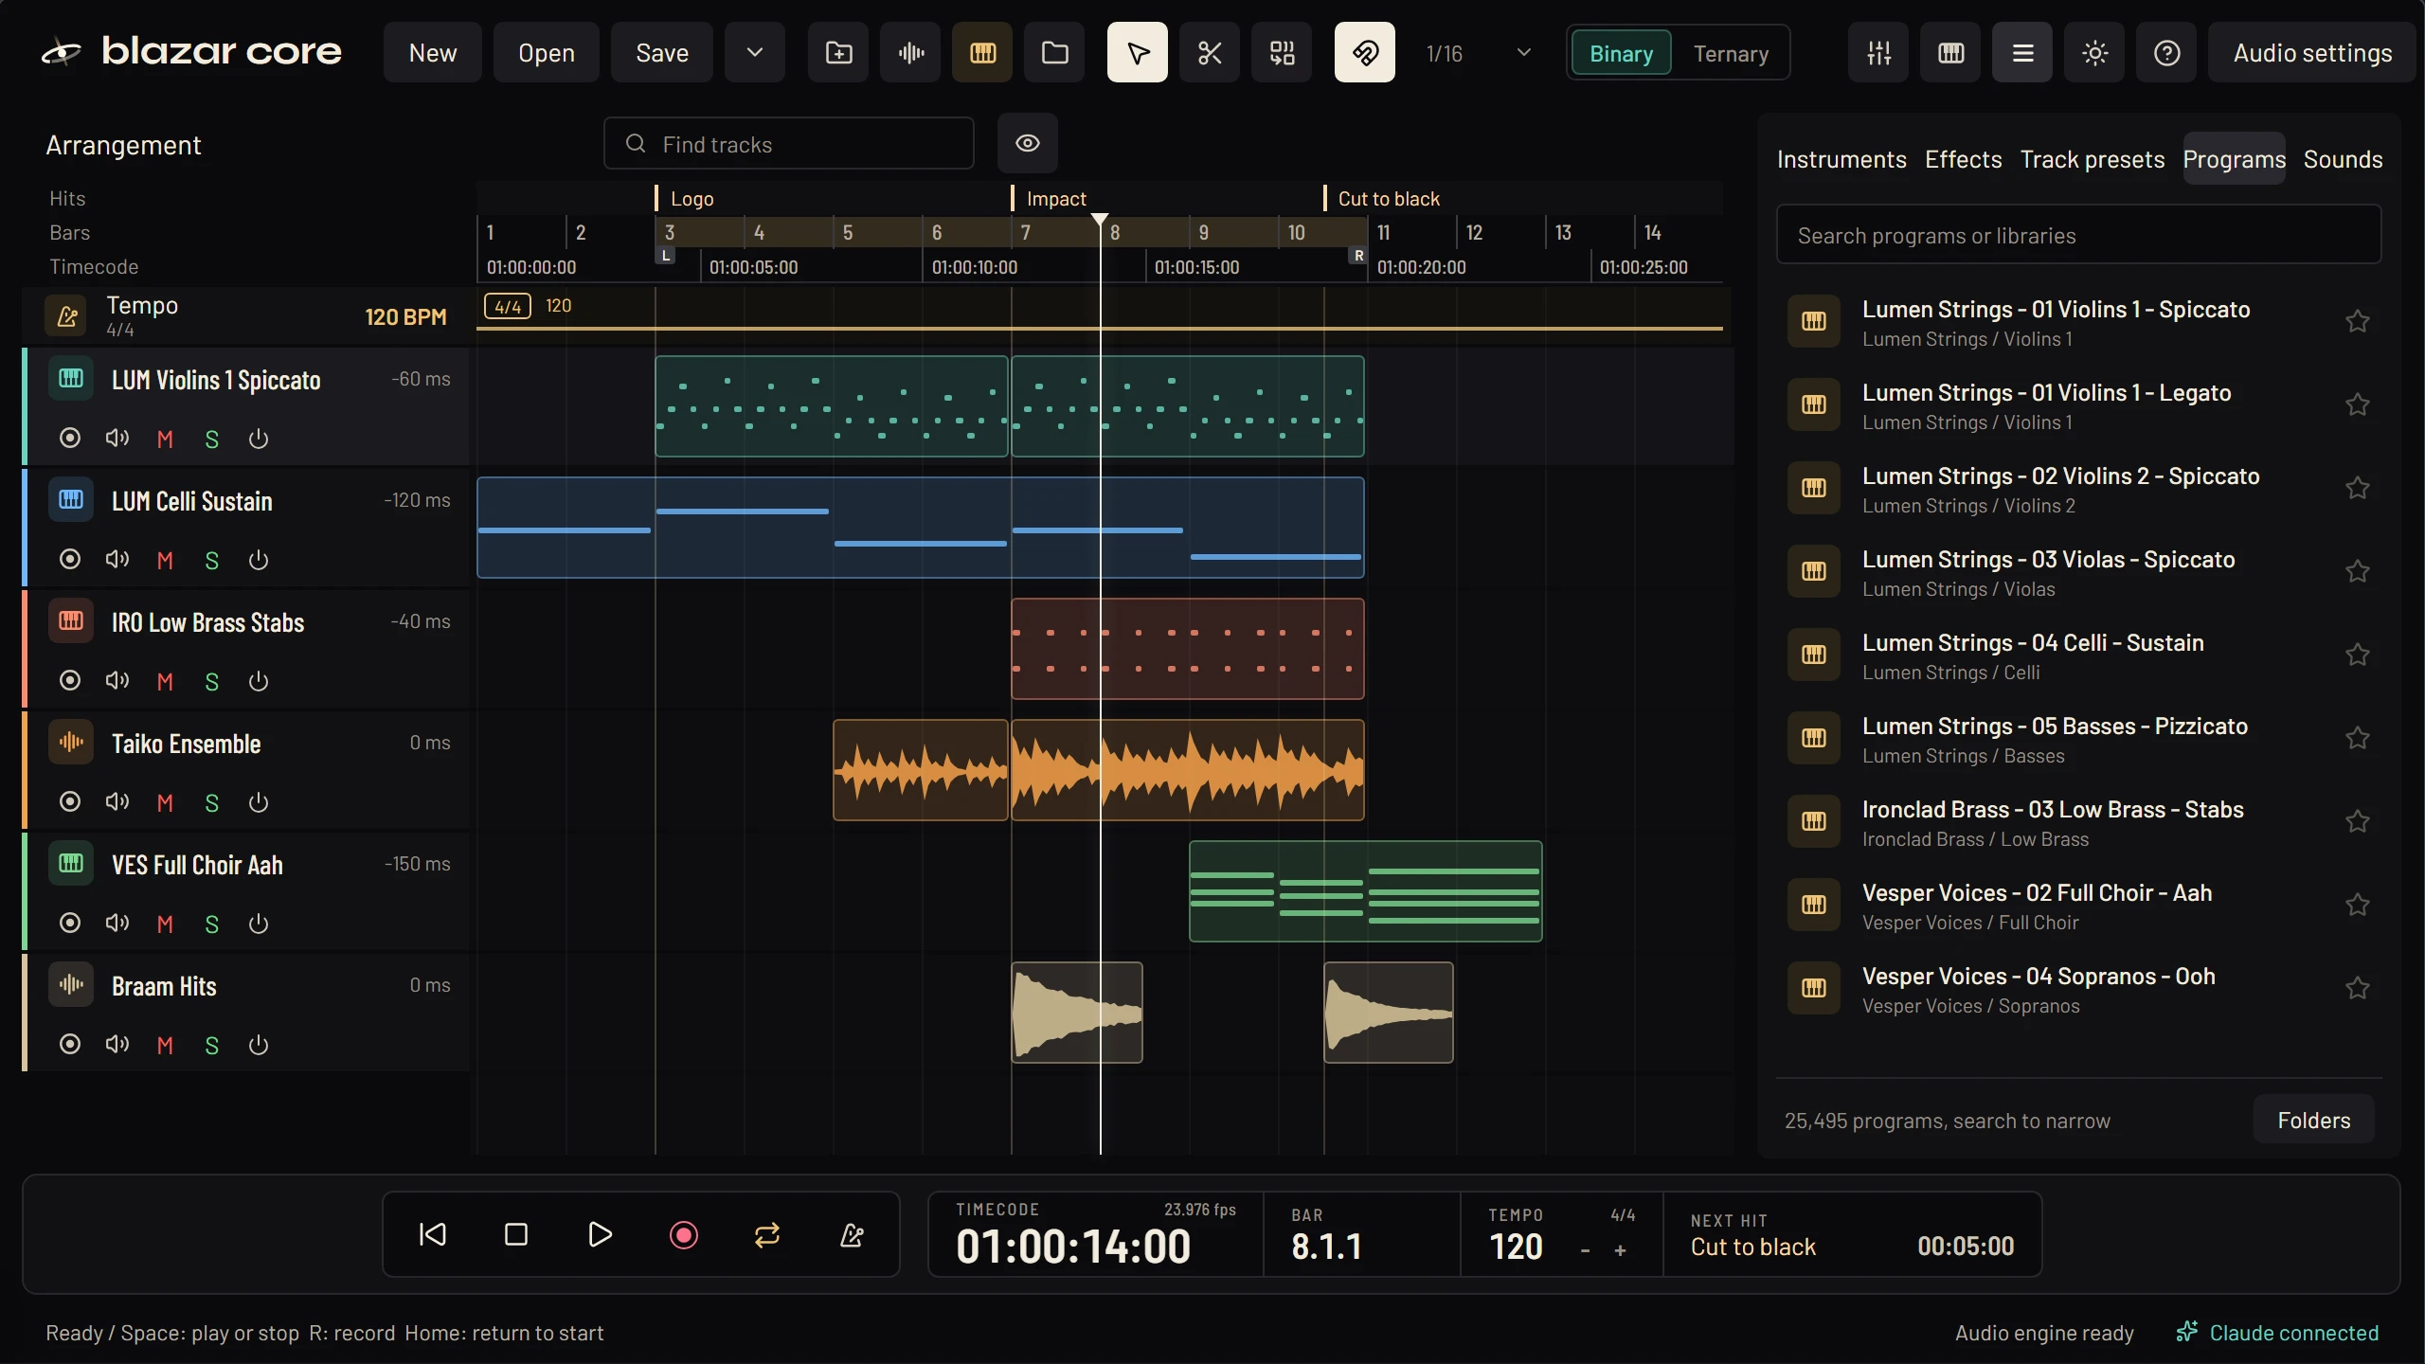Open the folder track icon
Viewport: 2425px width, 1364px height.
(1055, 53)
